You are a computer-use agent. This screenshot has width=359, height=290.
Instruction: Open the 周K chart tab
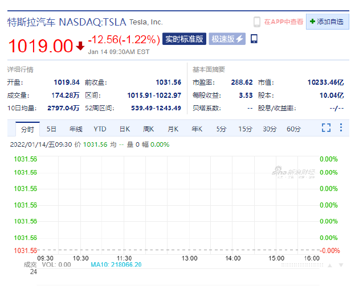click(148, 129)
